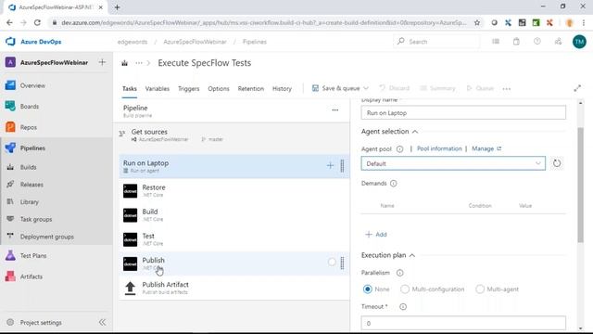This screenshot has height=334, width=593.
Task: Click the Timeout value field
Action: (463, 323)
